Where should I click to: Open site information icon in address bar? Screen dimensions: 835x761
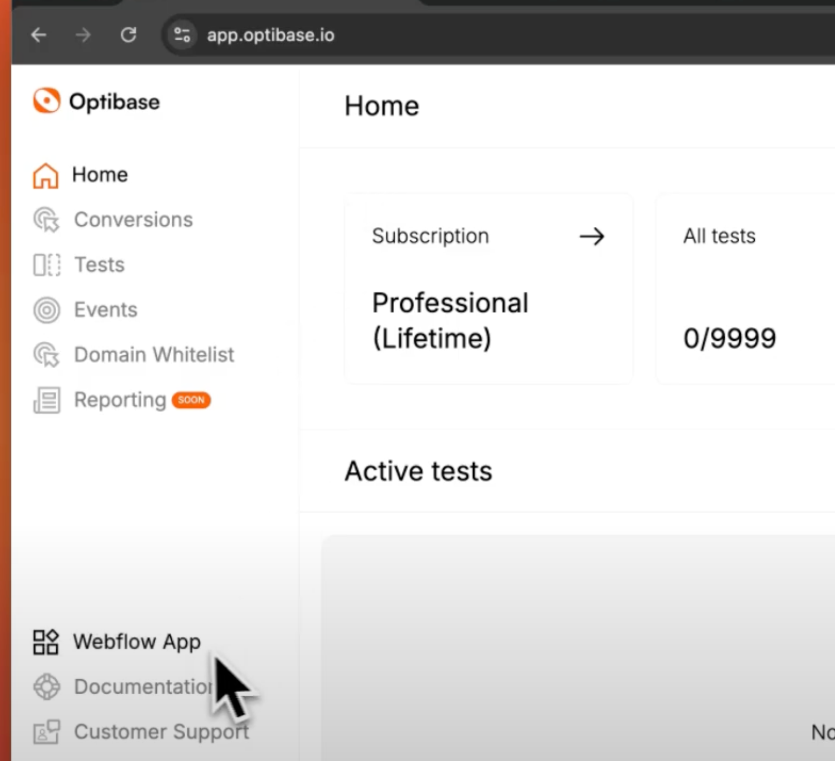pos(182,35)
